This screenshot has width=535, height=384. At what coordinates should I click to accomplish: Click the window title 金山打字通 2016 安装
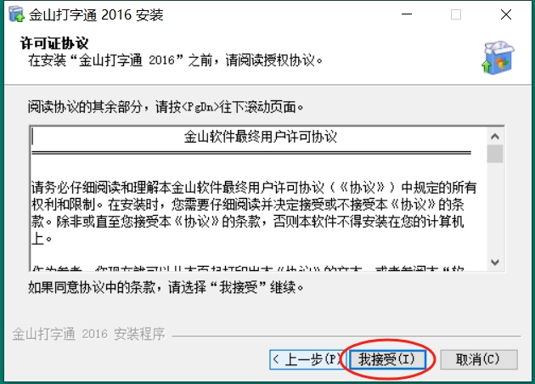click(x=96, y=14)
